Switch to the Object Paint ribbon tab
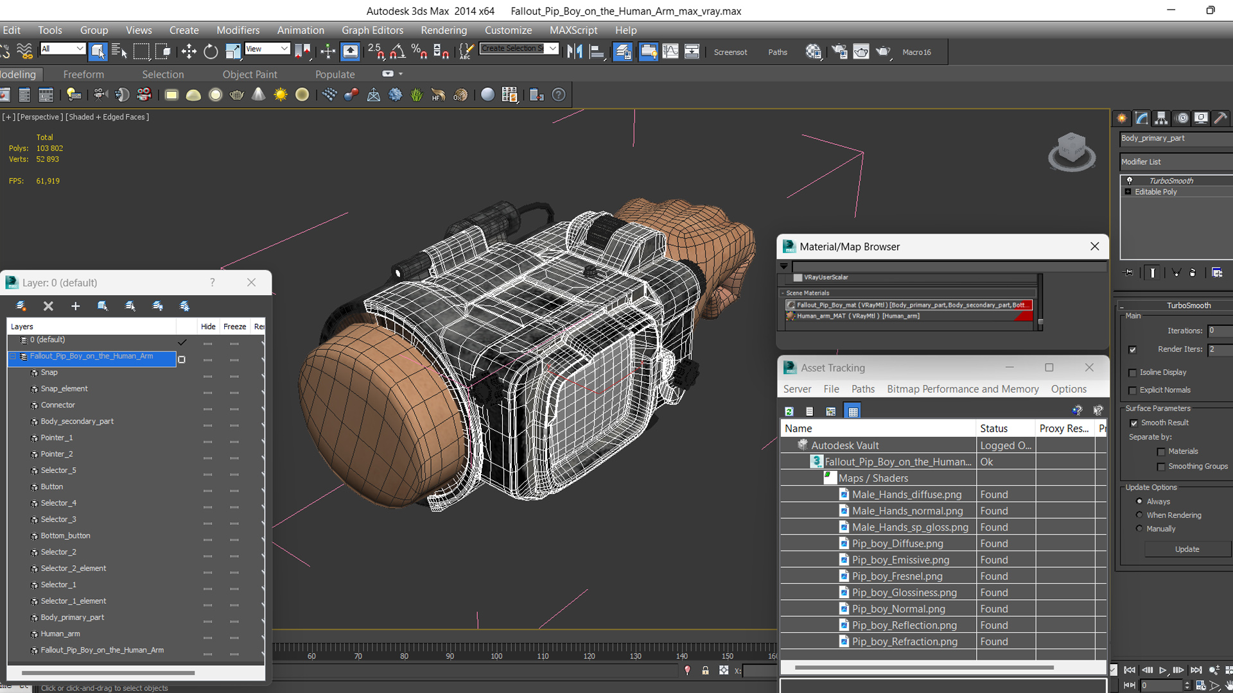Image resolution: width=1233 pixels, height=693 pixels. 250,74
